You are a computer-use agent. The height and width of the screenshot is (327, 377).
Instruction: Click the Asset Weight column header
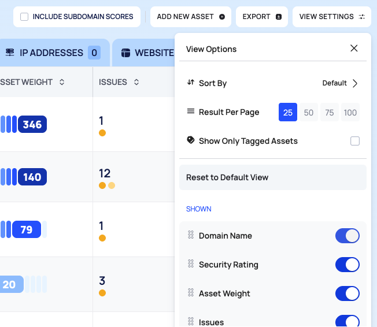[x=26, y=82]
